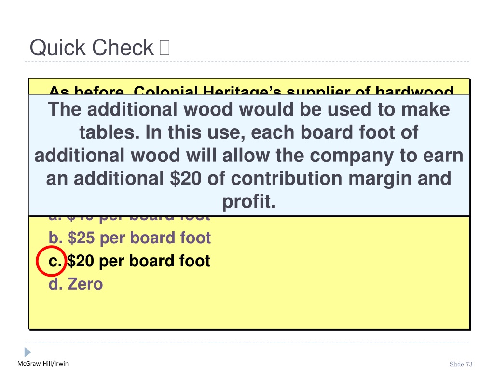Click the red circle marking answer c
Viewport: 494px width, 370px height.
pyautogui.click(x=51, y=262)
